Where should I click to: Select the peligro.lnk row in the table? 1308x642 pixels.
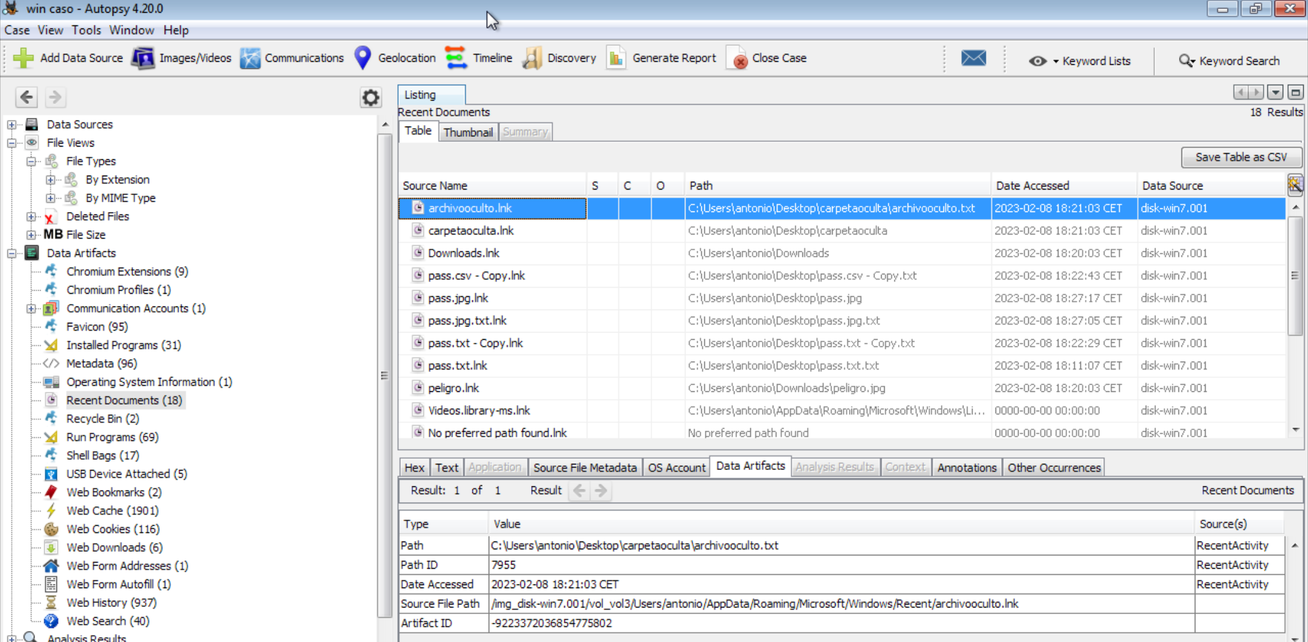point(454,388)
